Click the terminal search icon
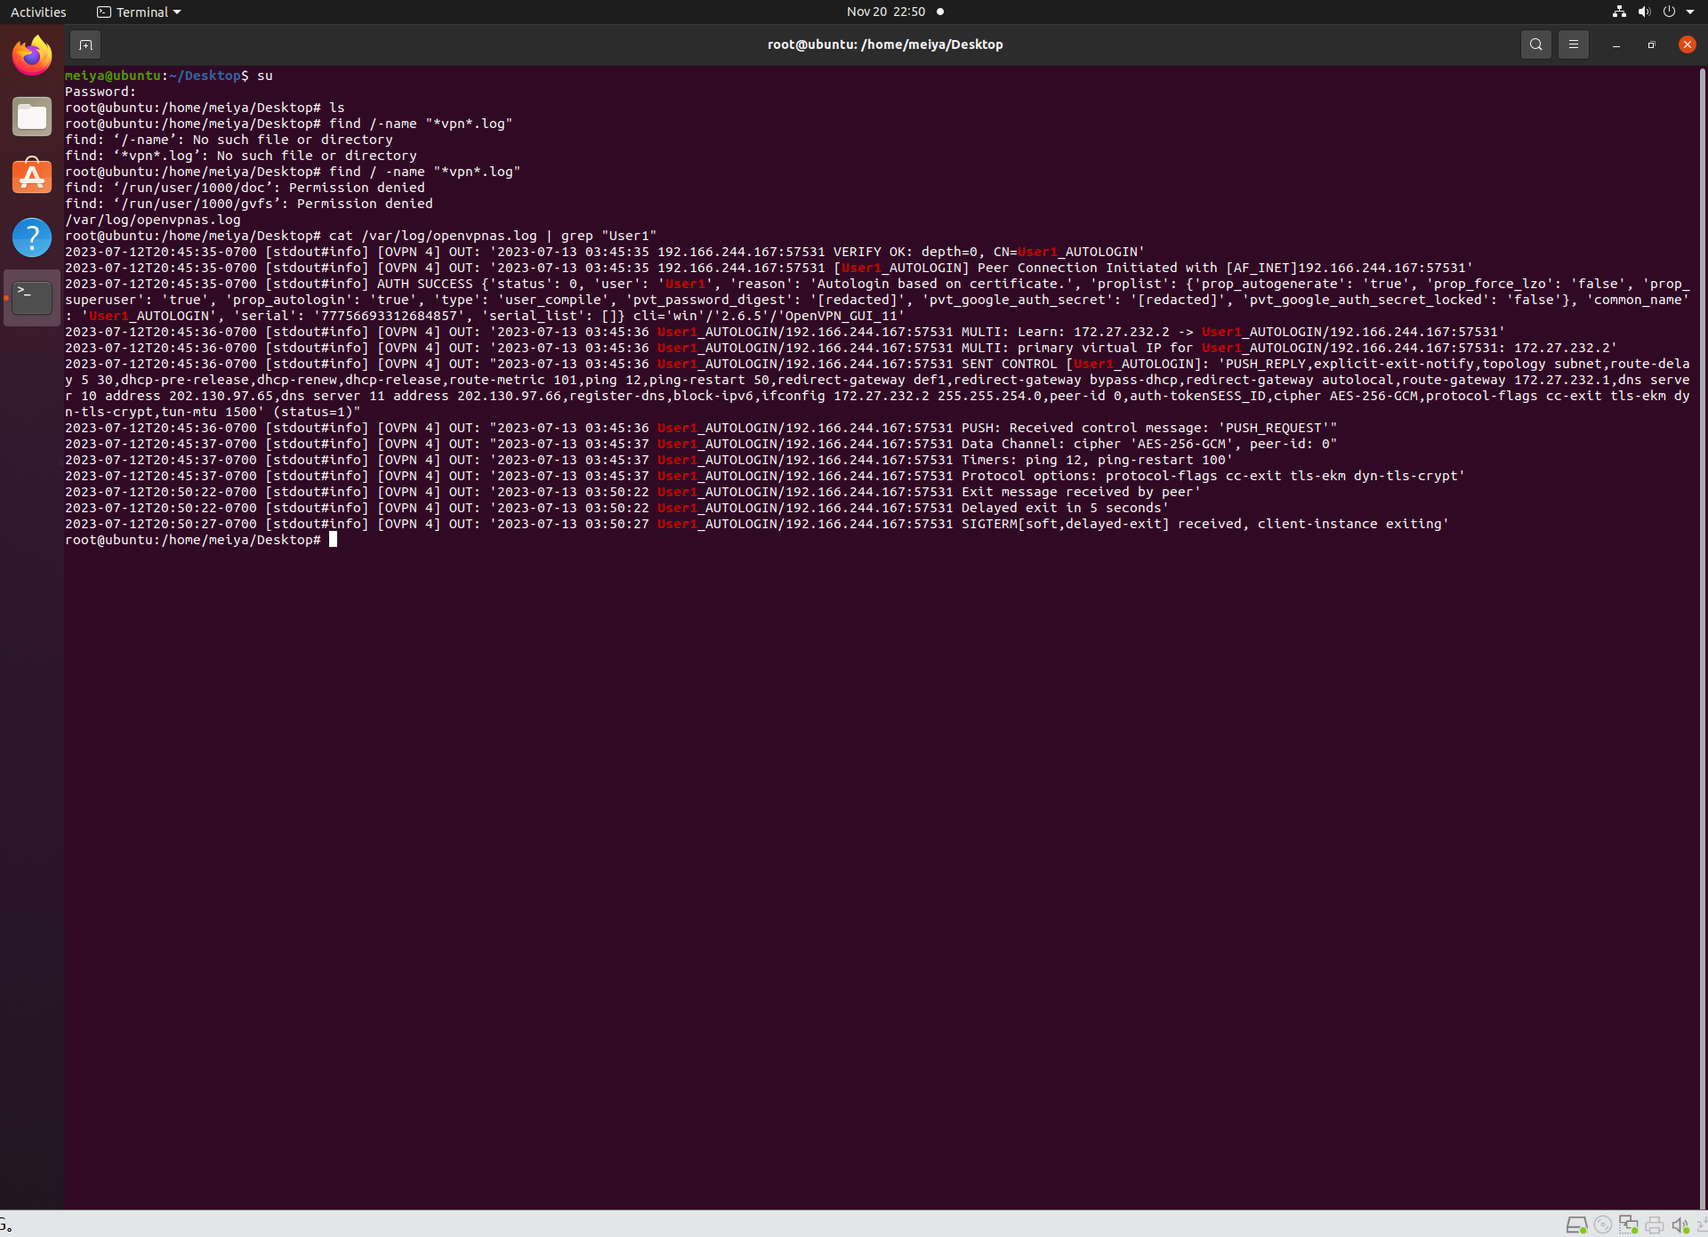The width and height of the screenshot is (1708, 1237). (x=1535, y=44)
